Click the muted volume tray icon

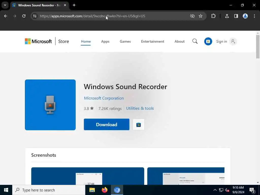tap(227, 190)
